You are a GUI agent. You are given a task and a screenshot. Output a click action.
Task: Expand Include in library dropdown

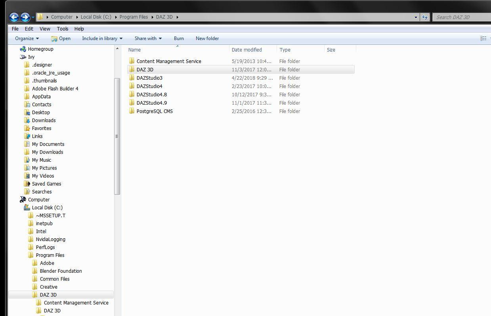102,38
